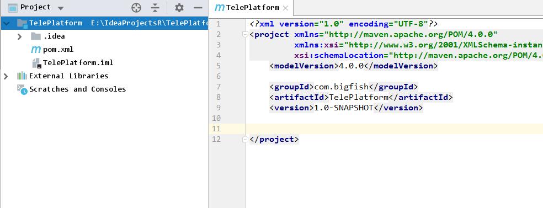The width and height of the screenshot is (543, 208).
Task: Click the Project panel title label
Action: (36, 7)
